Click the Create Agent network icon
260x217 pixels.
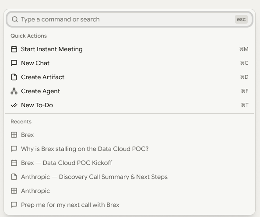(14, 91)
